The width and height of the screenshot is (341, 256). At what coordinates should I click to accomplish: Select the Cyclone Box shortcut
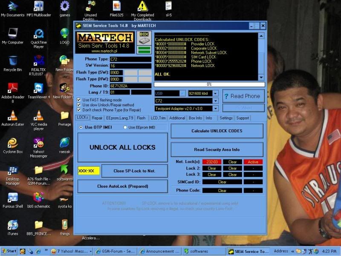point(13,145)
